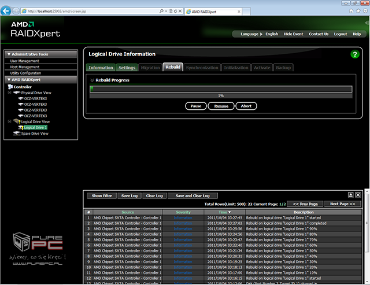Open Utility Configuration
This screenshot has width=370, height=285.
(x=25, y=73)
